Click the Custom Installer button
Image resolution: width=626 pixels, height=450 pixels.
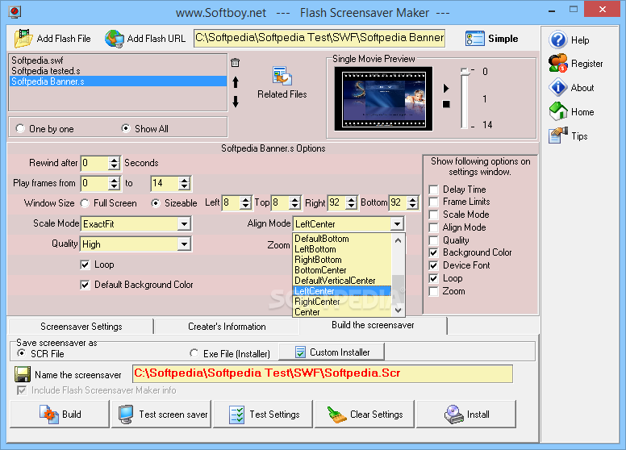[332, 352]
